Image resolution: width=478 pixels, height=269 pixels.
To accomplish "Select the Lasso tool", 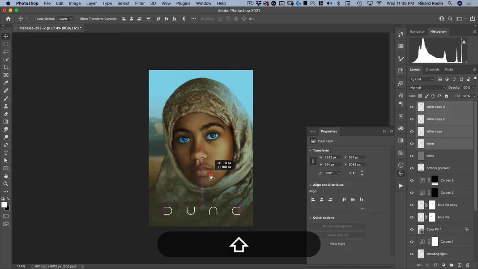I will tap(6, 52).
